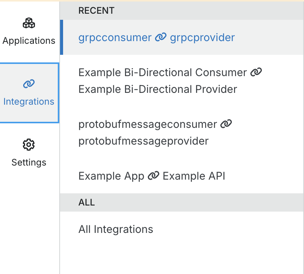Click grpcprovider in the highlighted recent item

[x=203, y=37]
